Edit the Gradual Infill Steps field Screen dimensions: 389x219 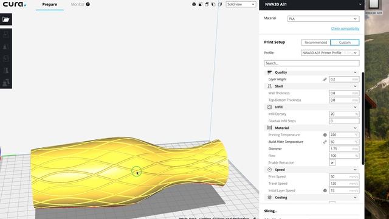[344, 121]
